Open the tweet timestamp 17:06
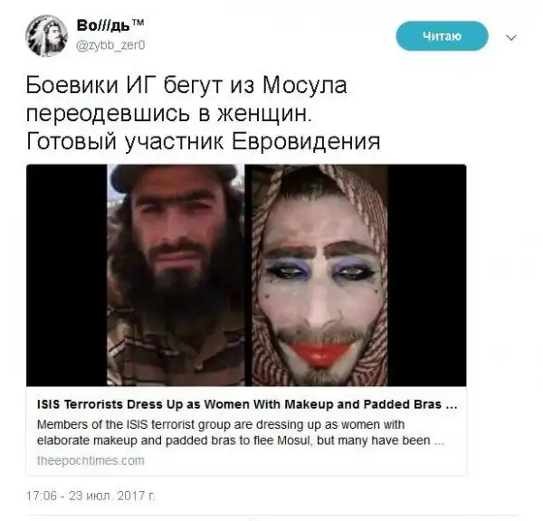 coord(42,496)
